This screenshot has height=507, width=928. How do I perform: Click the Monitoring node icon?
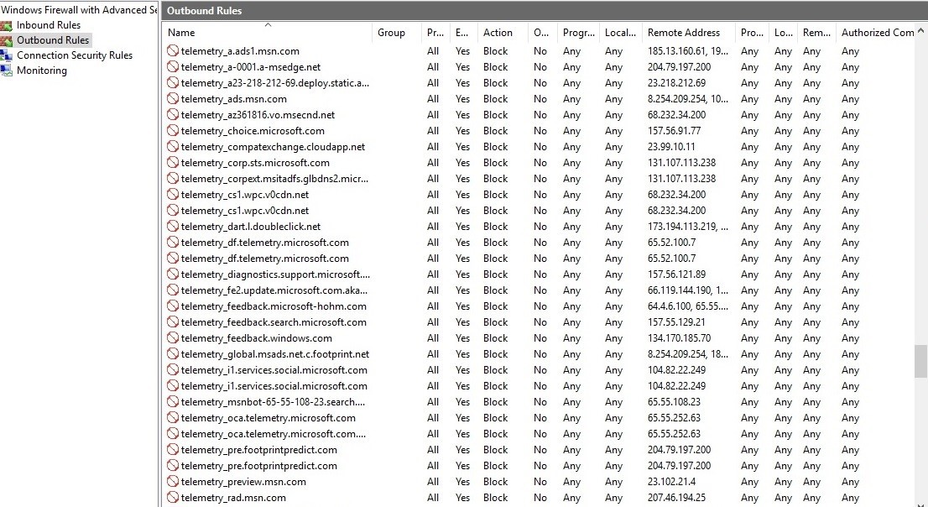[7, 71]
